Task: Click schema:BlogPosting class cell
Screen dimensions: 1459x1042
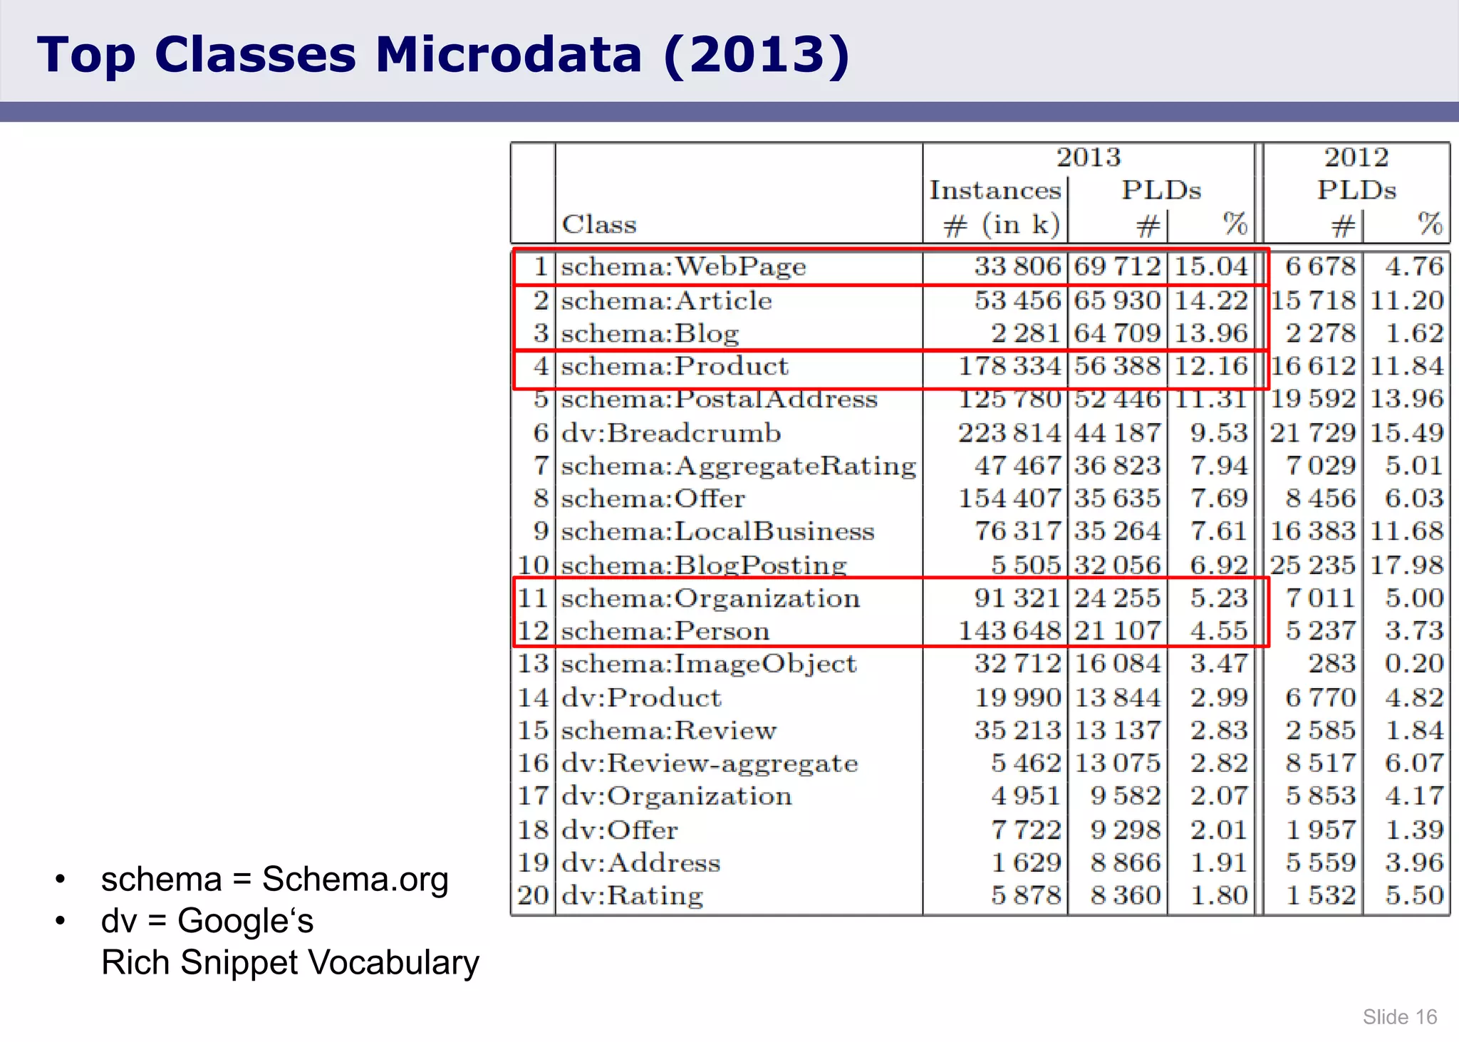Action: 704,565
